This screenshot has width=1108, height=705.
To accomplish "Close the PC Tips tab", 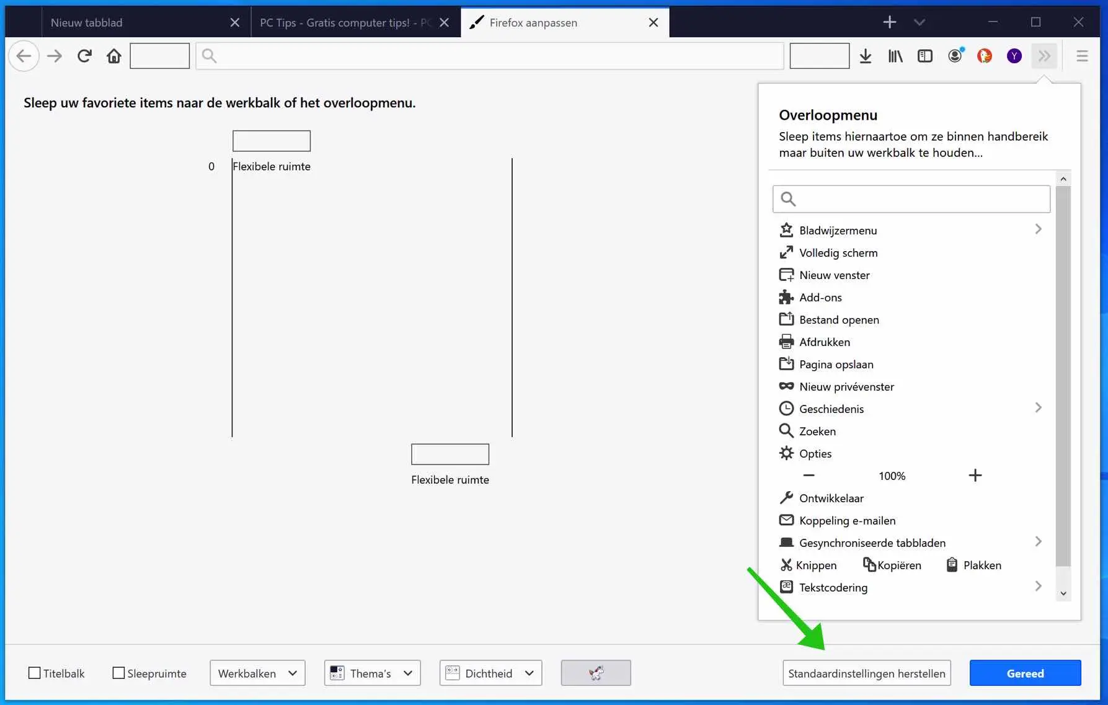I will click(445, 22).
